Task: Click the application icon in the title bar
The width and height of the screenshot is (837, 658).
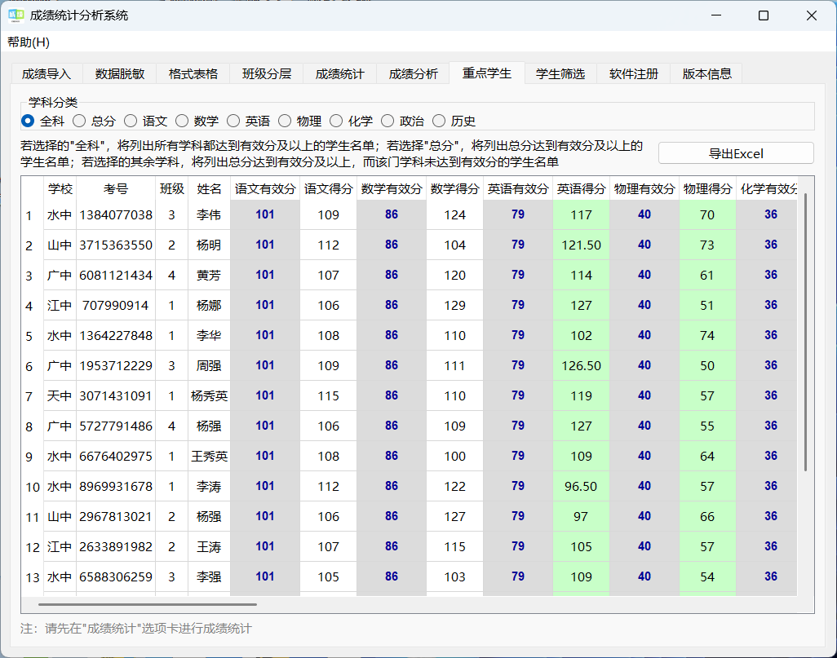Action: click(16, 15)
